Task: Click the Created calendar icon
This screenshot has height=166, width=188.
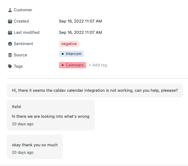Action: [x=10, y=21]
